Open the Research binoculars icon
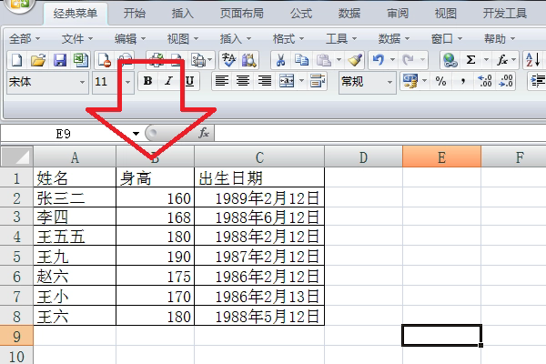This screenshot has width=546, height=364. point(248,60)
